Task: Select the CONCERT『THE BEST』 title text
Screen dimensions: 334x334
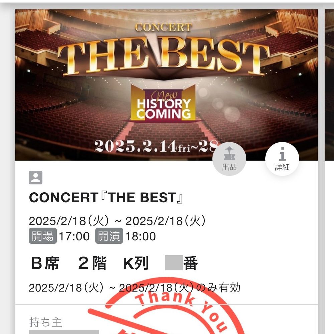Action: click(106, 197)
